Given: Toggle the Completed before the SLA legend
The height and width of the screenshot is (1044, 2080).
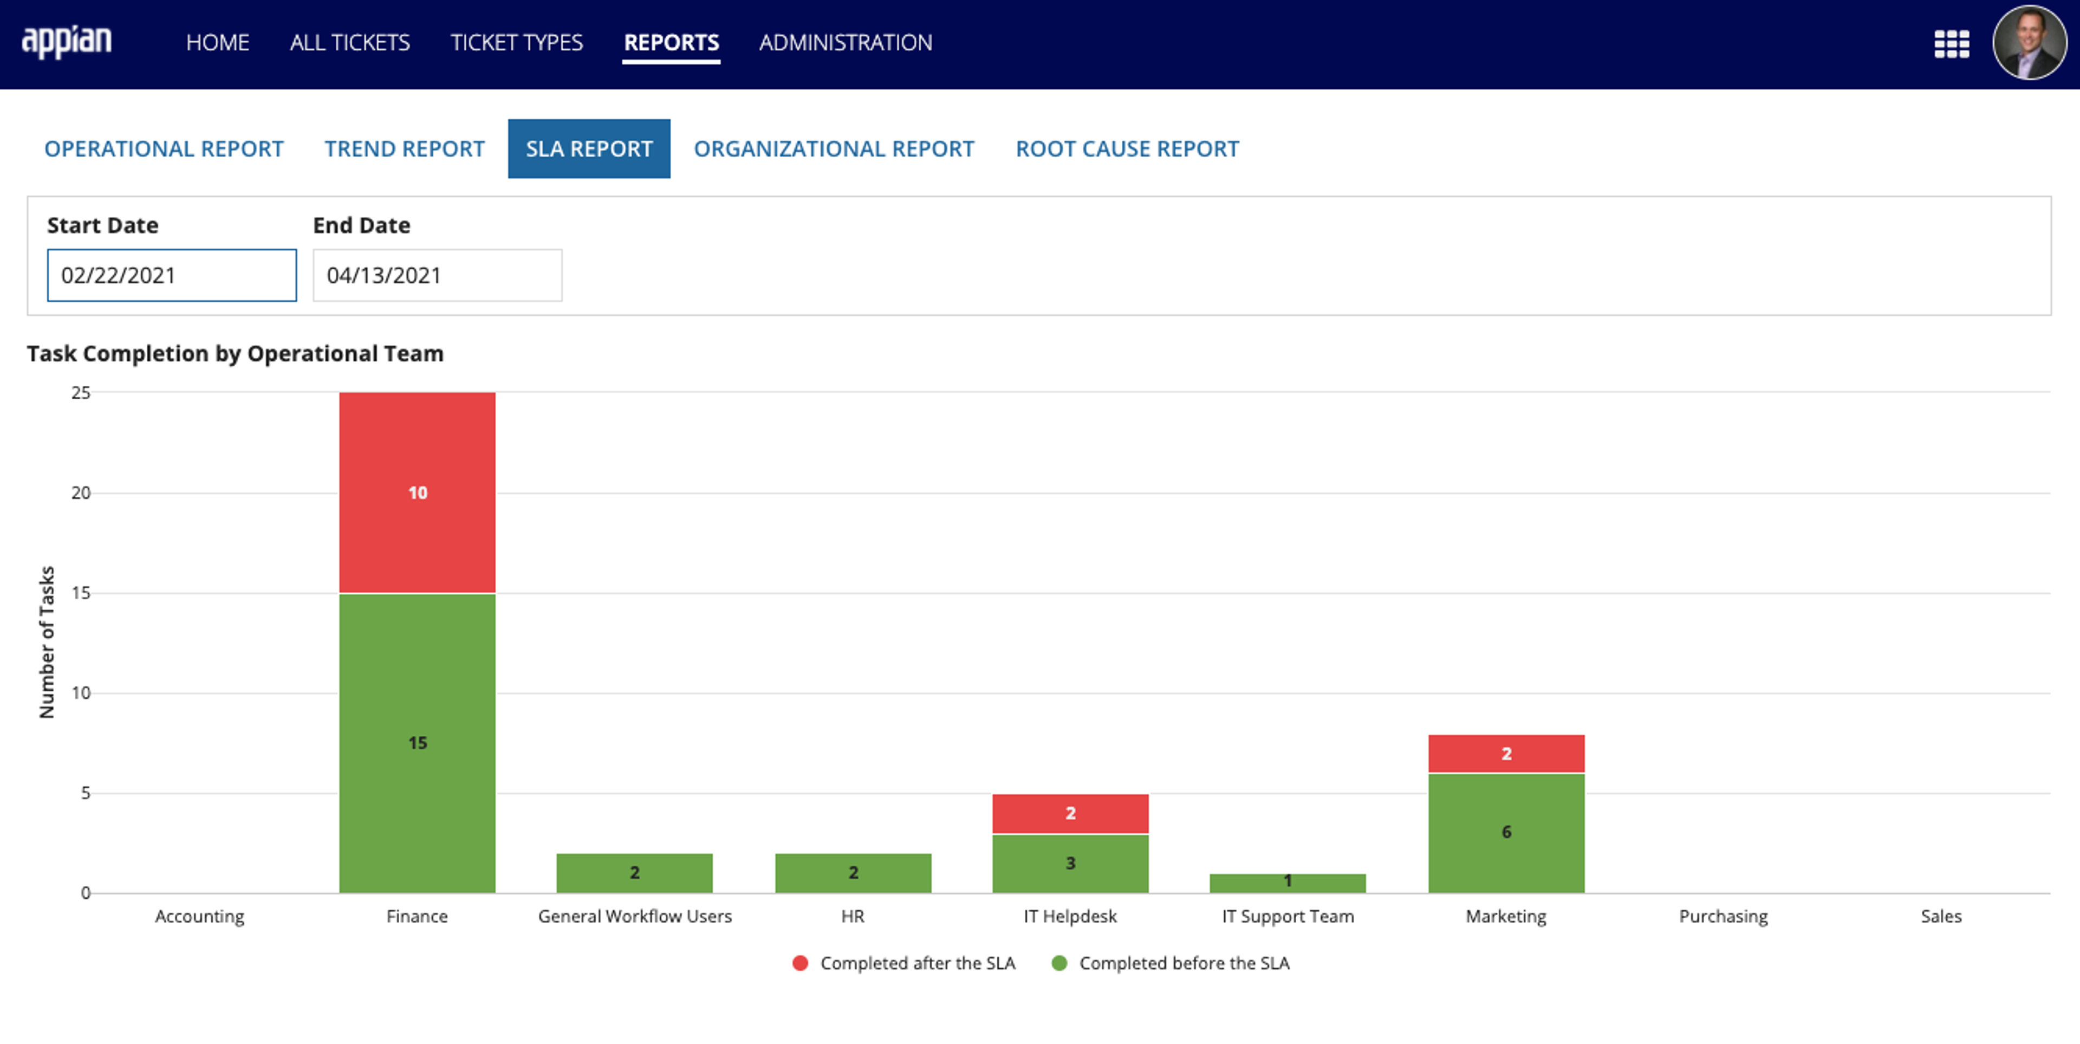Looking at the screenshot, I should 1171,963.
